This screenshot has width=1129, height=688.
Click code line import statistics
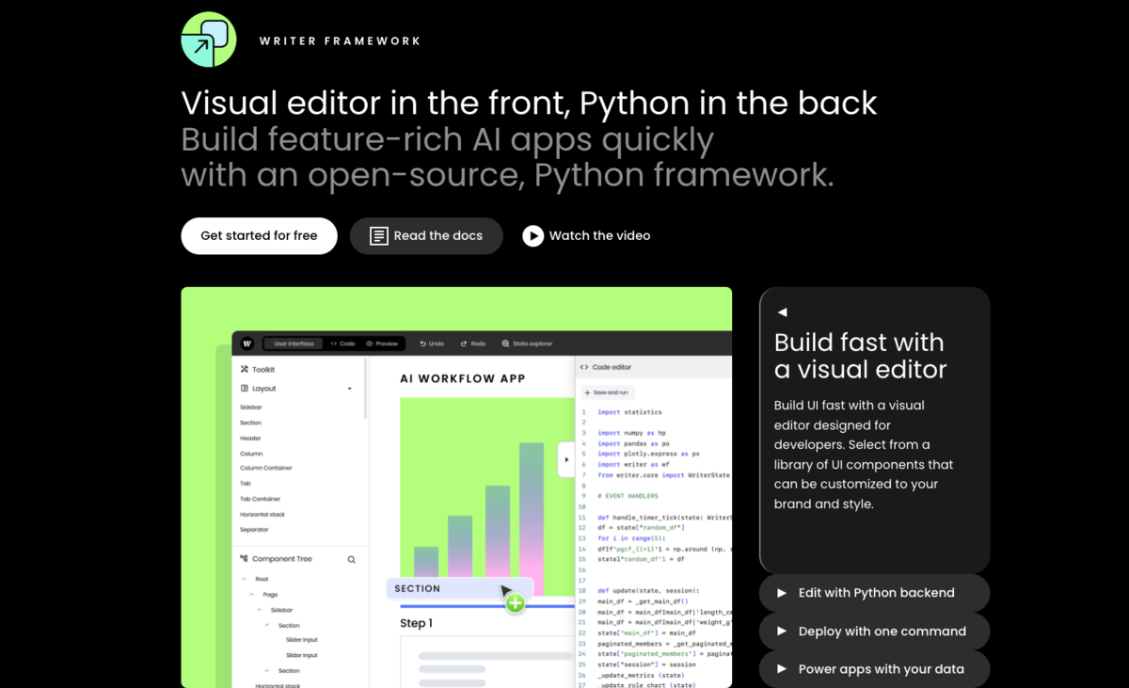pos(629,411)
